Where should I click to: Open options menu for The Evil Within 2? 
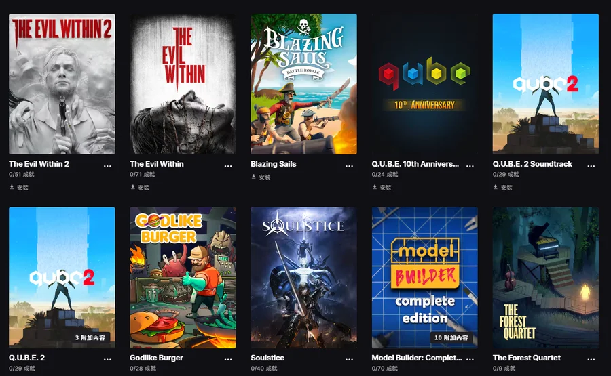coord(107,165)
